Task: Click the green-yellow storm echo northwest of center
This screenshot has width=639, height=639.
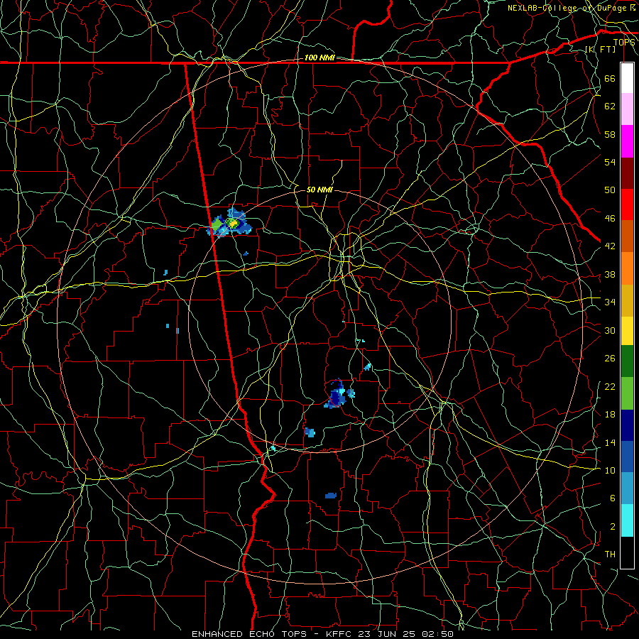Action: click(229, 223)
